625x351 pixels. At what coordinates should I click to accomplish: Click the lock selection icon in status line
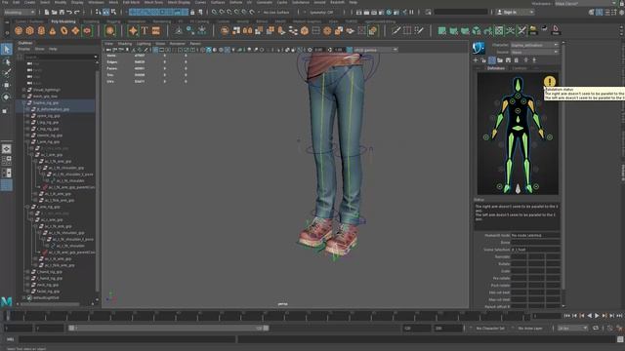192,13
